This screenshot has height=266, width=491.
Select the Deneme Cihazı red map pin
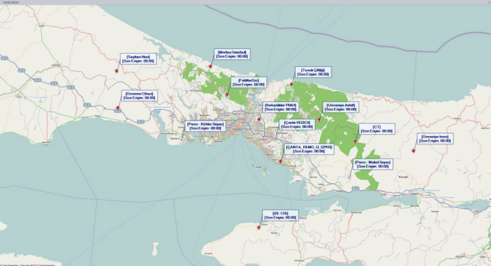pos(118,108)
